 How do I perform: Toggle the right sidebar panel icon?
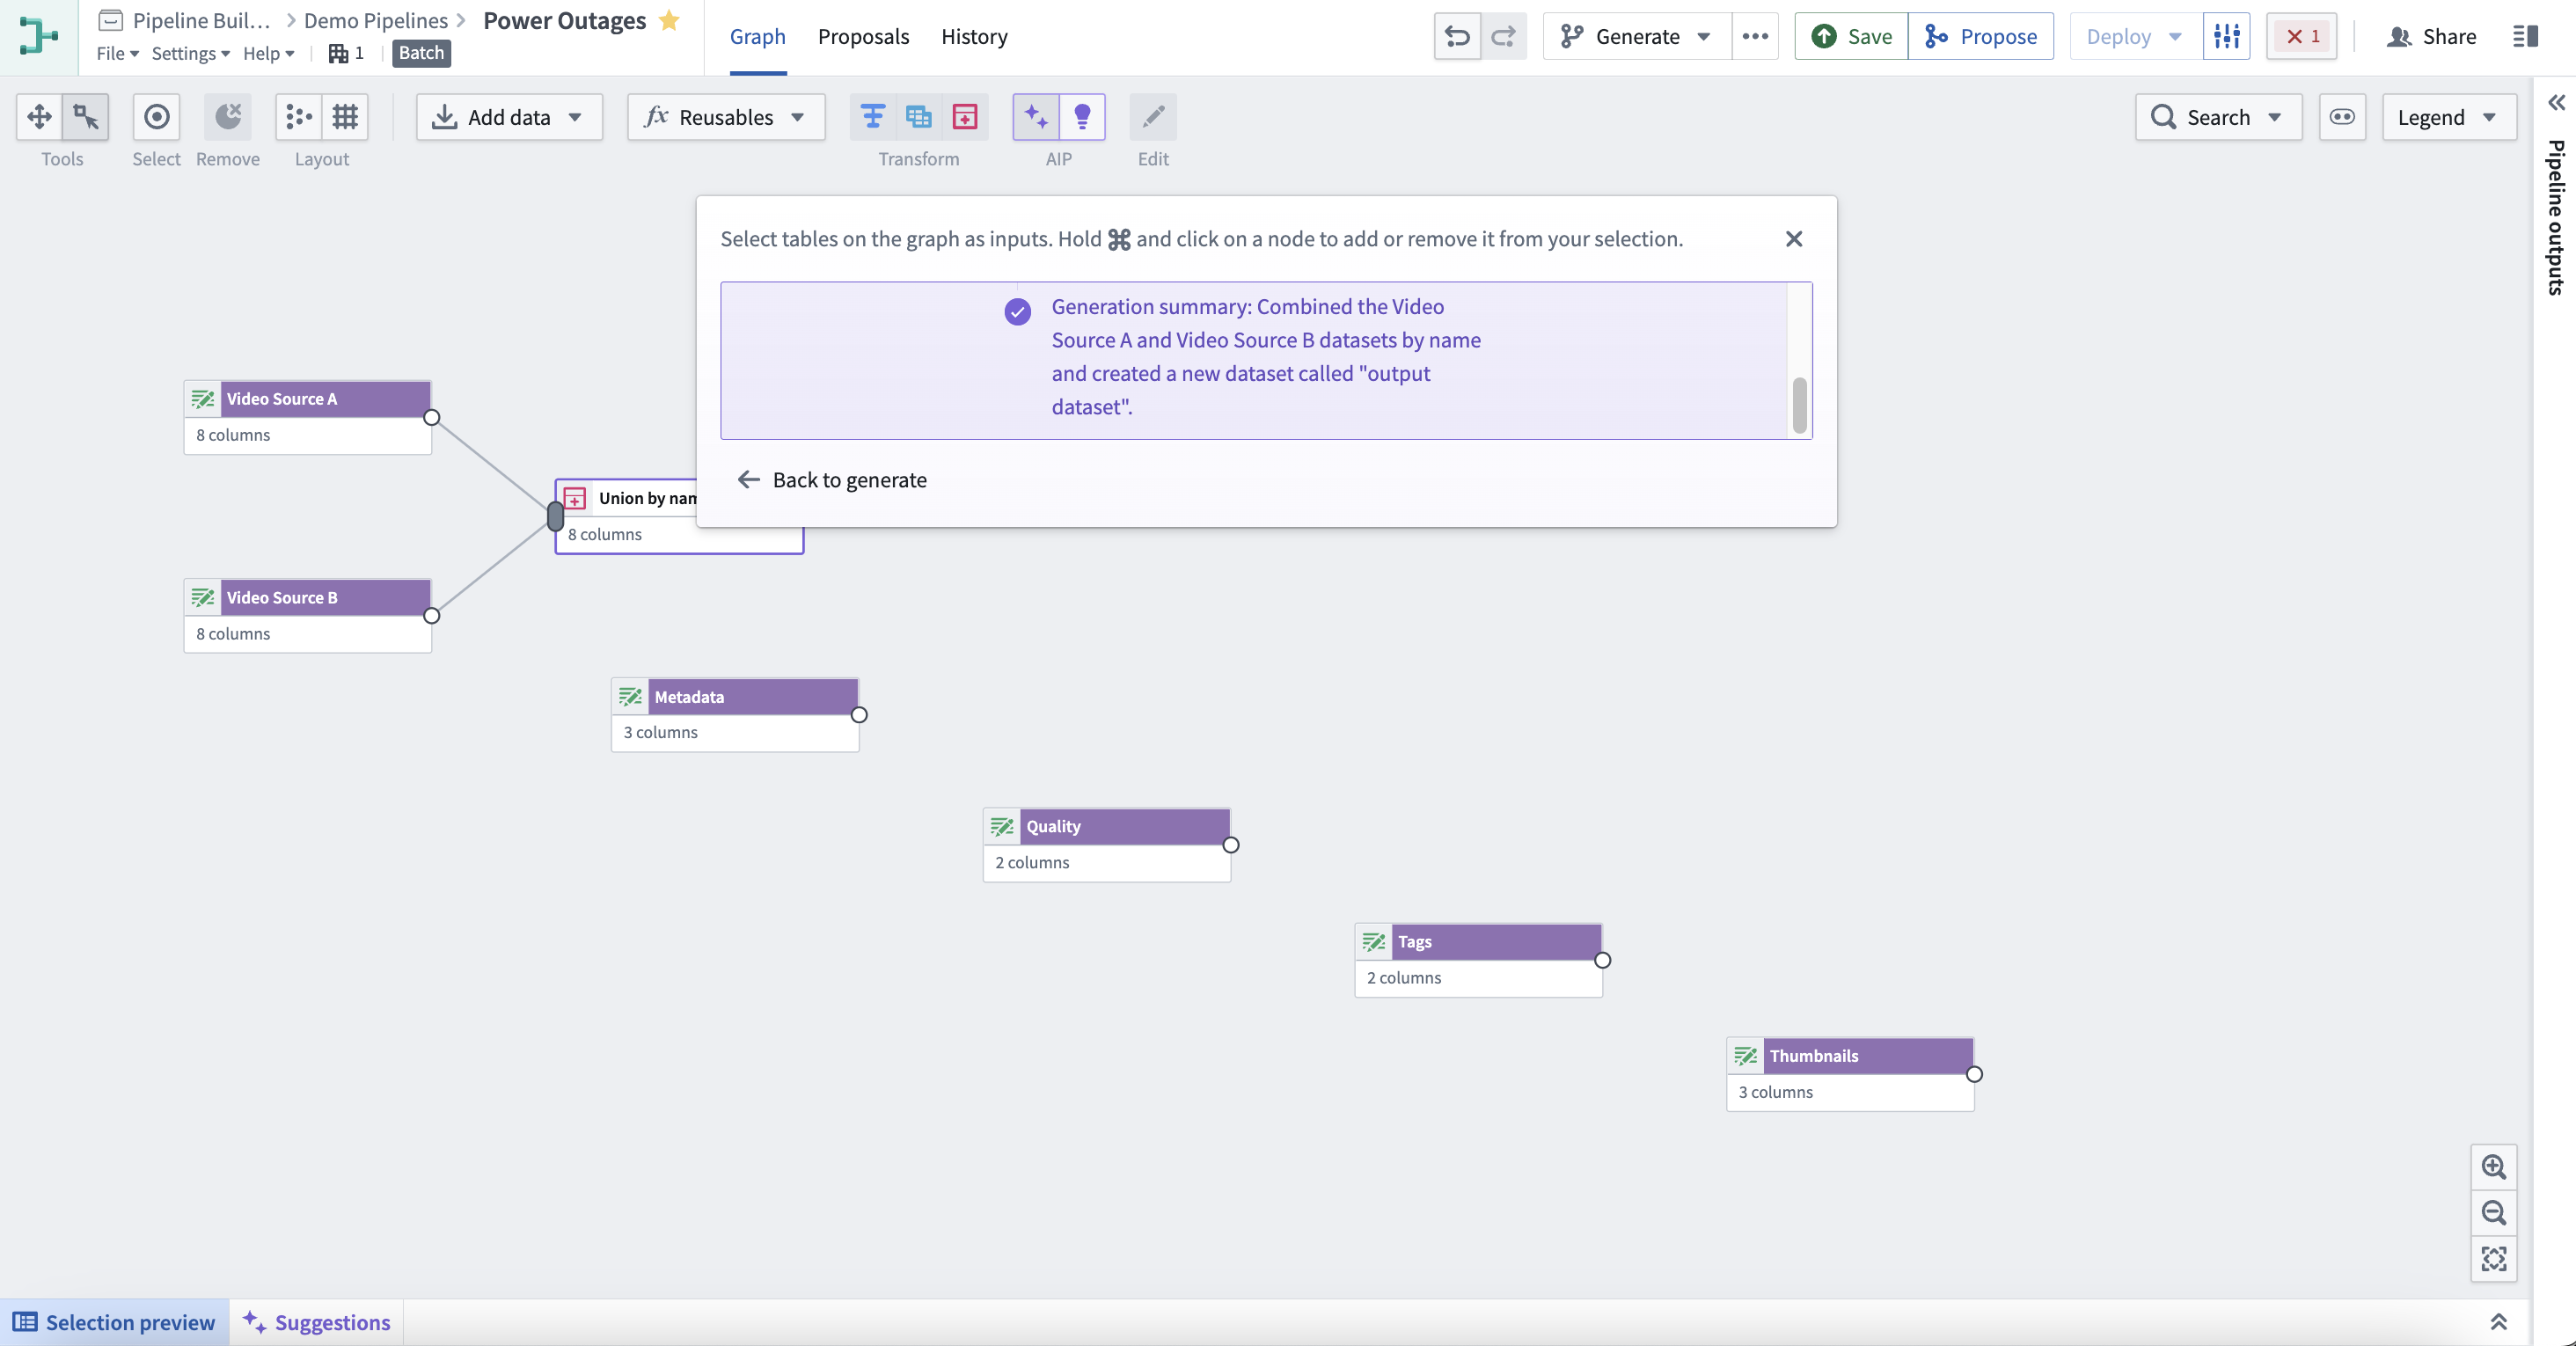pos(2525,37)
